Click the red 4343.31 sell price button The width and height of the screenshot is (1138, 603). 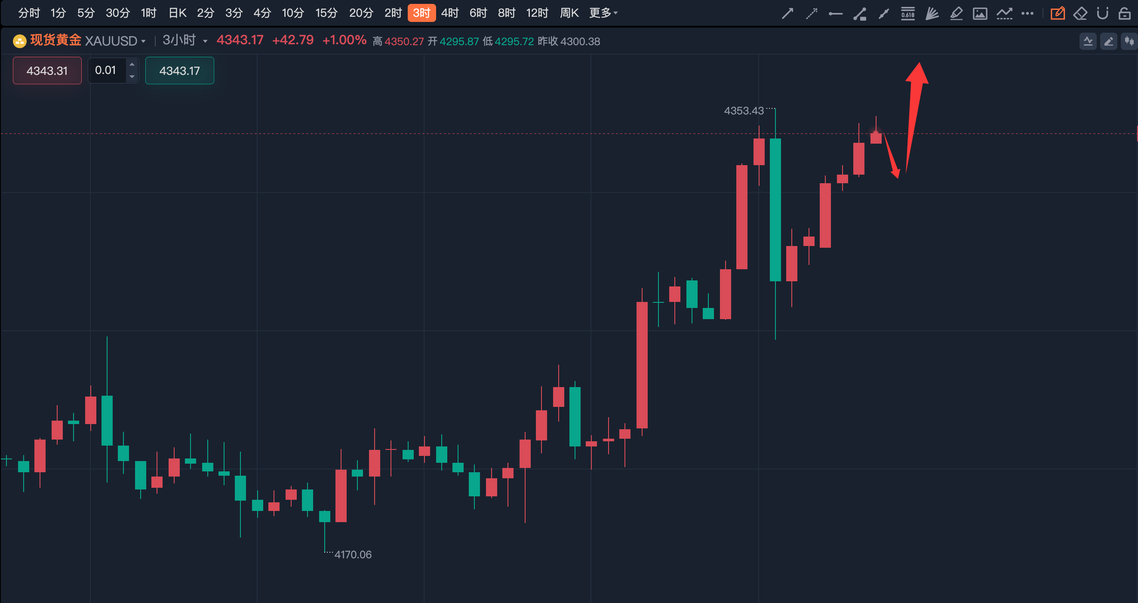(x=47, y=71)
